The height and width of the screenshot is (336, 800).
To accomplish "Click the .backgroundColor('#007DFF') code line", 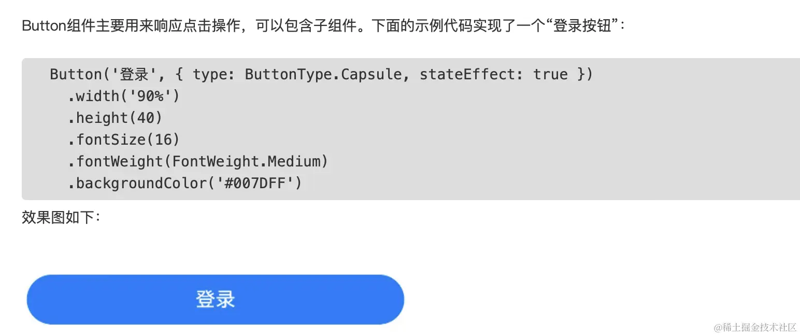I will coord(185,183).
